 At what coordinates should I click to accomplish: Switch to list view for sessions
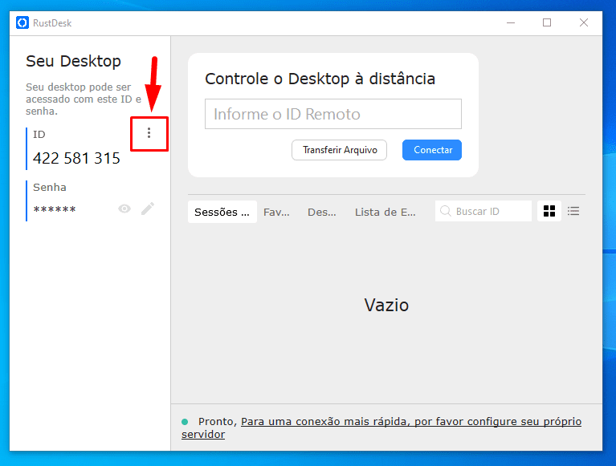[x=573, y=211]
